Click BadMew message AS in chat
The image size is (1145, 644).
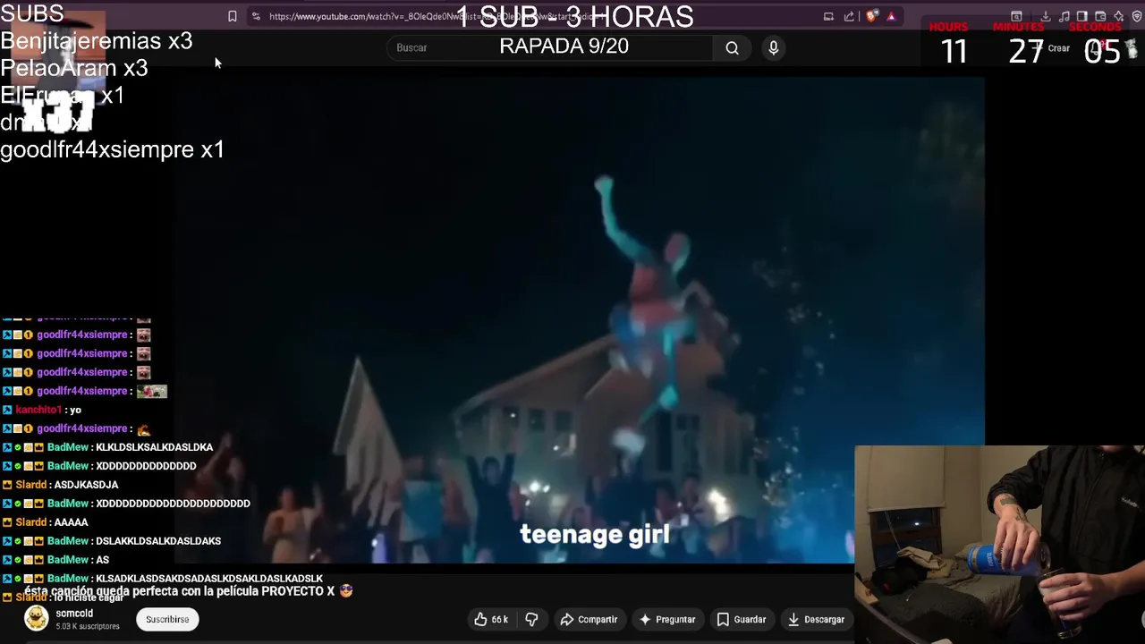pos(102,560)
